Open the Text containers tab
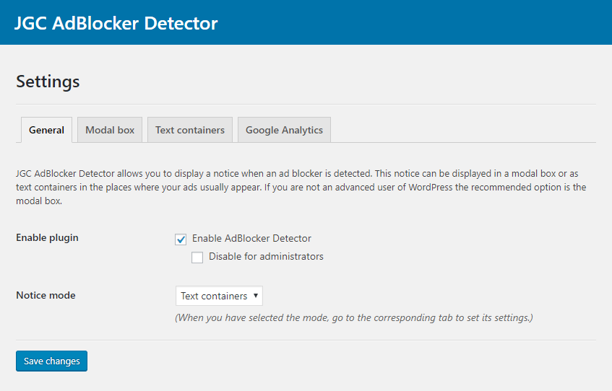Viewport: 612px width, 391px height. click(x=190, y=130)
